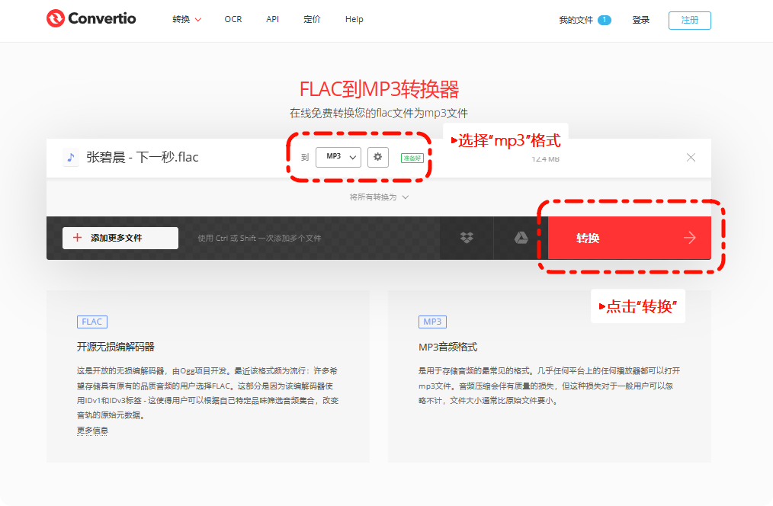The width and height of the screenshot is (773, 506).
Task: Click the MP3音频格式 heading
Action: (447, 347)
